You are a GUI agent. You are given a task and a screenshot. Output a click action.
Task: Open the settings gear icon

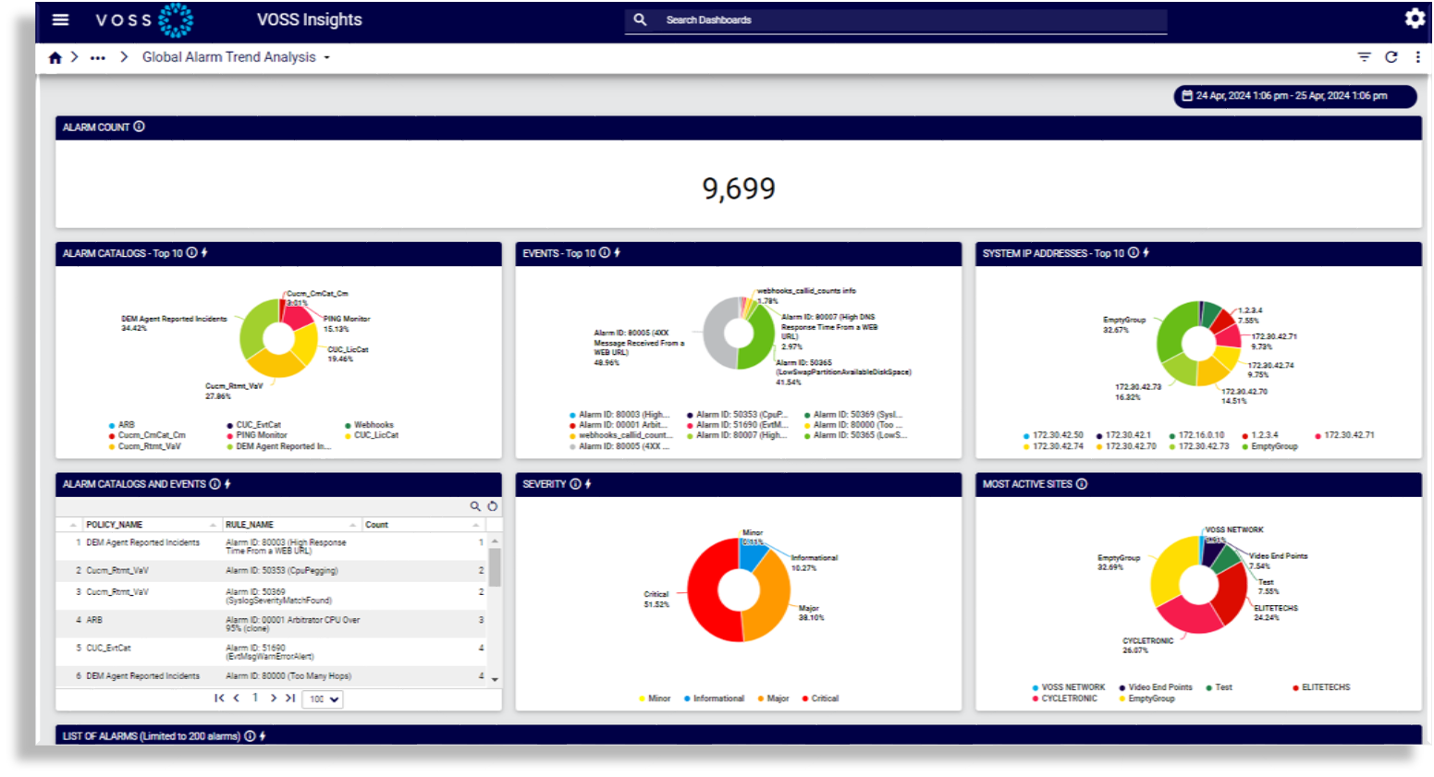pyautogui.click(x=1415, y=18)
